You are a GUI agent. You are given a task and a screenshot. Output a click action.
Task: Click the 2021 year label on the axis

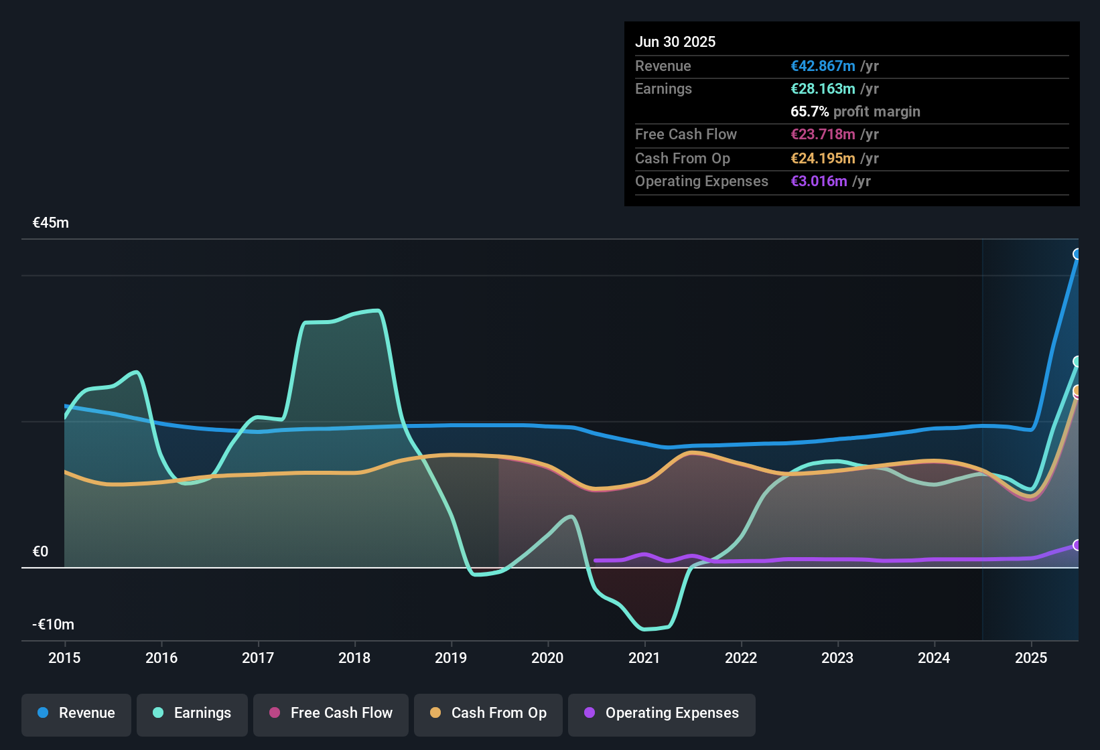tap(644, 658)
